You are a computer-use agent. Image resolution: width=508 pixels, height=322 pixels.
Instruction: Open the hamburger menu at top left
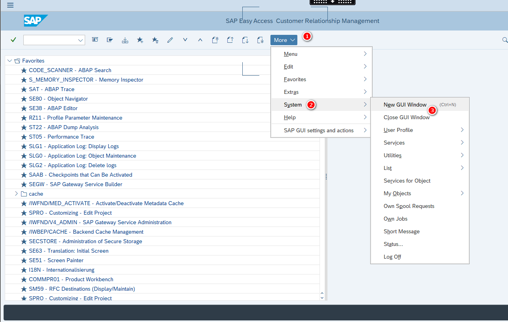[x=10, y=5]
